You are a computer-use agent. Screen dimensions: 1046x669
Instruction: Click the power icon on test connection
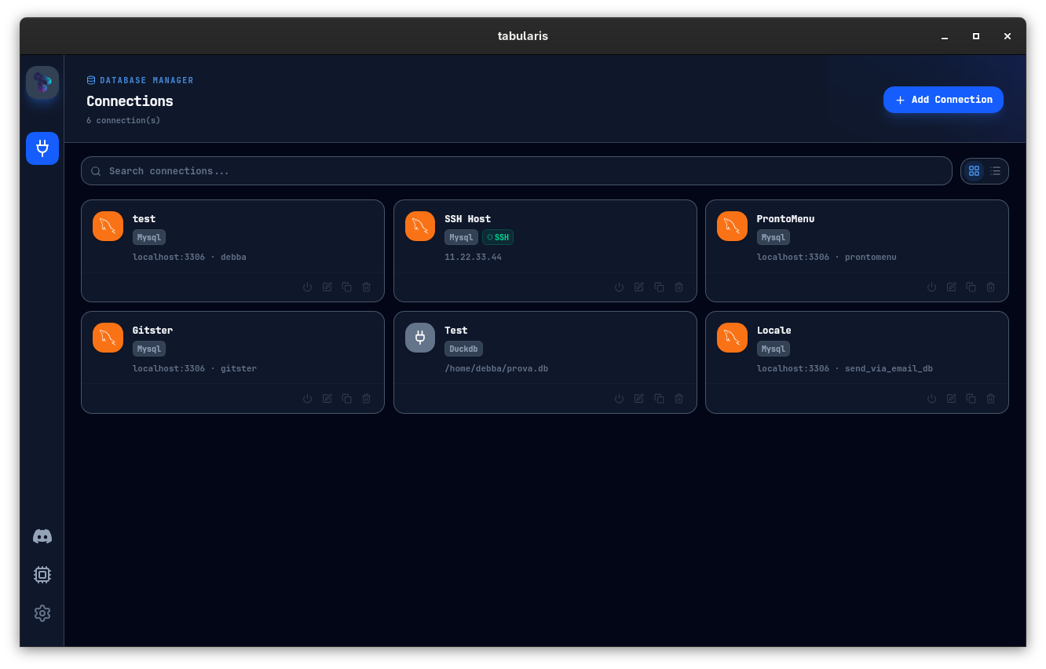[x=307, y=287]
